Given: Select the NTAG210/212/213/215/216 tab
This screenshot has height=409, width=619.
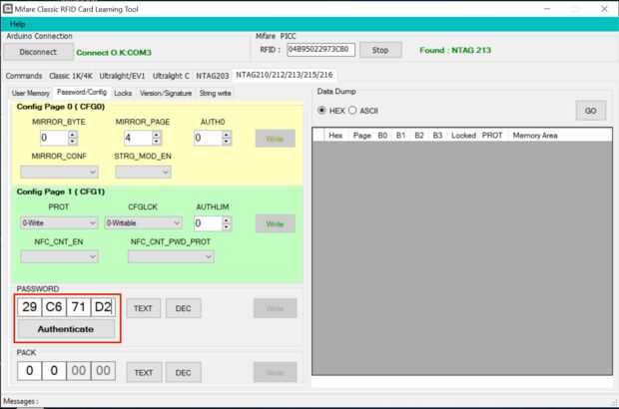Looking at the screenshot, I should (x=285, y=75).
